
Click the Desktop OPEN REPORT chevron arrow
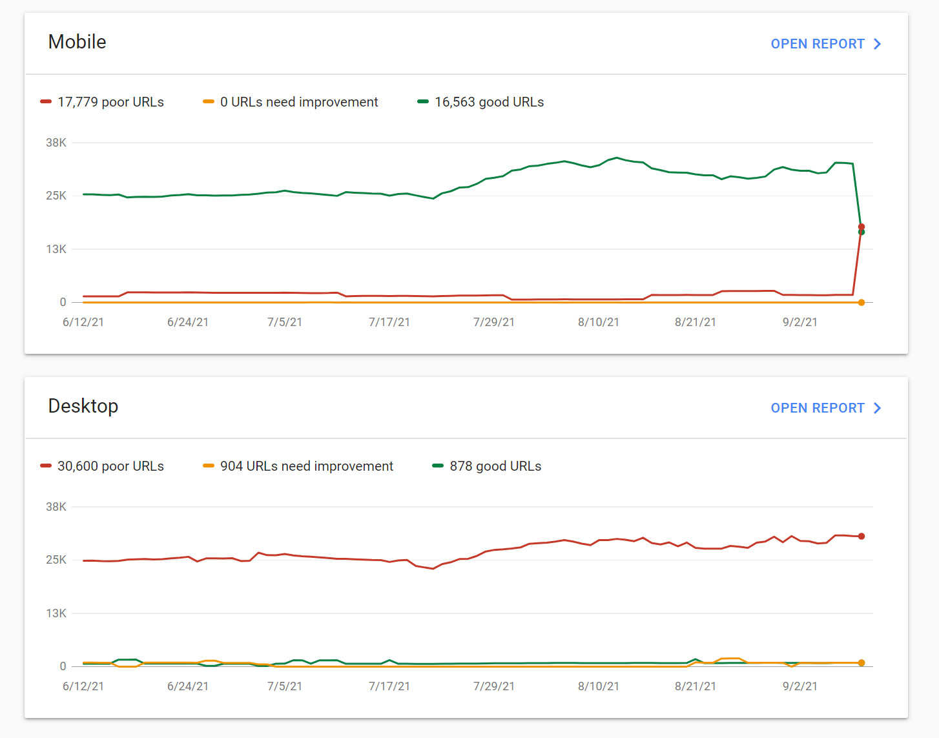point(877,408)
